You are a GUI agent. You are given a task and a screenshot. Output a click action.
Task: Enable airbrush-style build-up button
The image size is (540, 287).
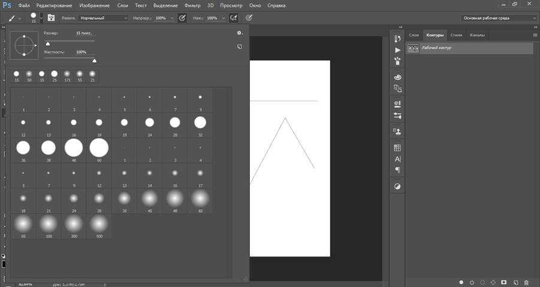tap(233, 18)
